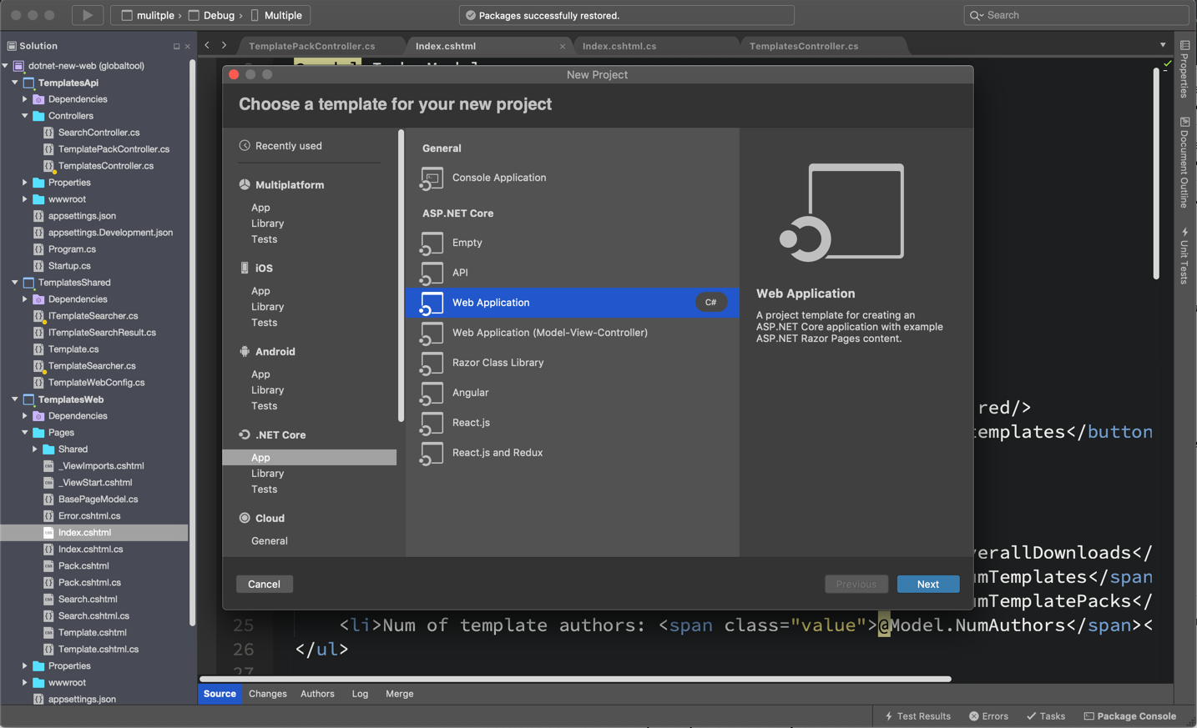Switch to TemplatesController.cs tab
The width and height of the screenshot is (1197, 728).
(804, 46)
